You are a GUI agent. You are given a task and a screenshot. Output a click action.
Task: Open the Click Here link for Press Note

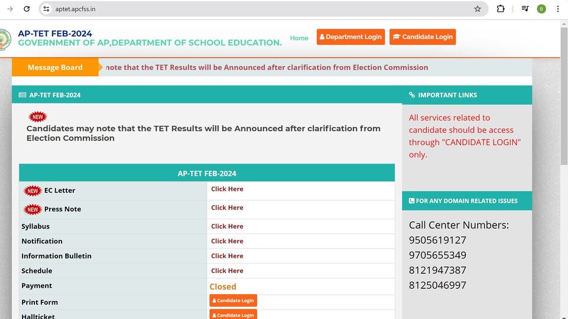click(x=227, y=207)
